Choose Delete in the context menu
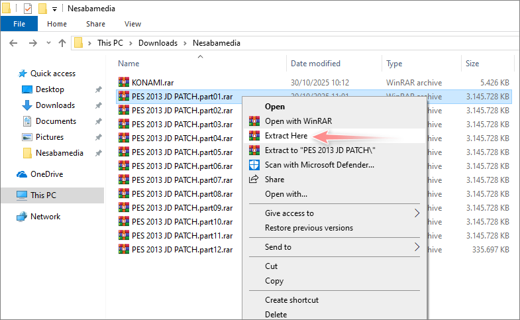This screenshot has width=520, height=320. pyautogui.click(x=276, y=314)
